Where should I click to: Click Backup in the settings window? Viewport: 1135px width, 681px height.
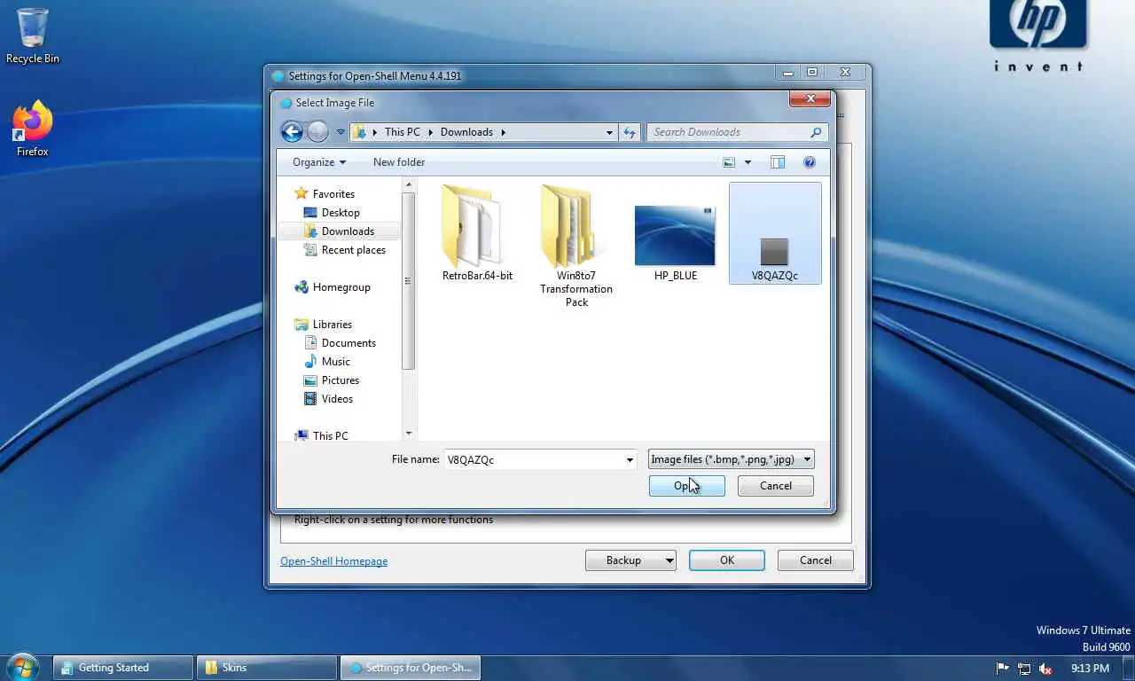point(630,560)
